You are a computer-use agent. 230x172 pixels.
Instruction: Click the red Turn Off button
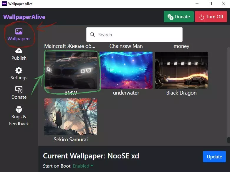point(211,17)
